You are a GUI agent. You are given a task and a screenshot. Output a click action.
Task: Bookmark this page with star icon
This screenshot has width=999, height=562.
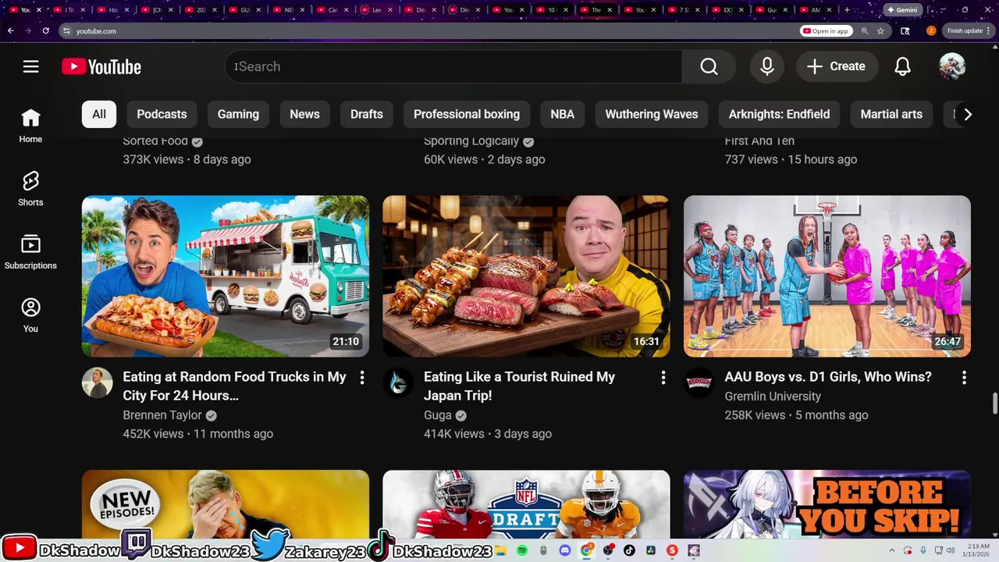(880, 30)
